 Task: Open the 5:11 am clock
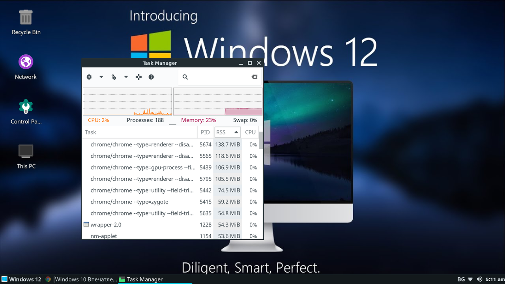click(495, 279)
